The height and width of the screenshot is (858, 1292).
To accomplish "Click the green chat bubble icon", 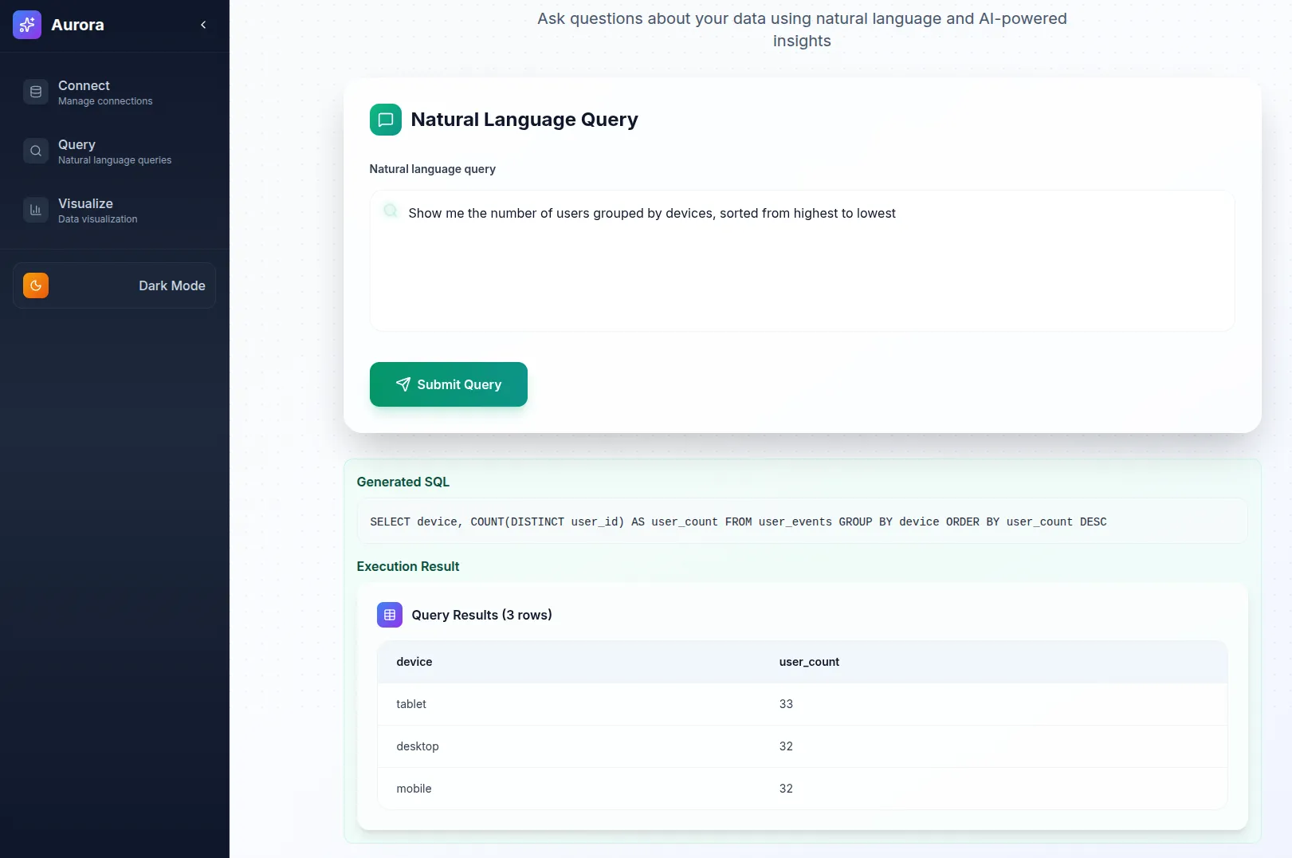I will tap(386, 120).
